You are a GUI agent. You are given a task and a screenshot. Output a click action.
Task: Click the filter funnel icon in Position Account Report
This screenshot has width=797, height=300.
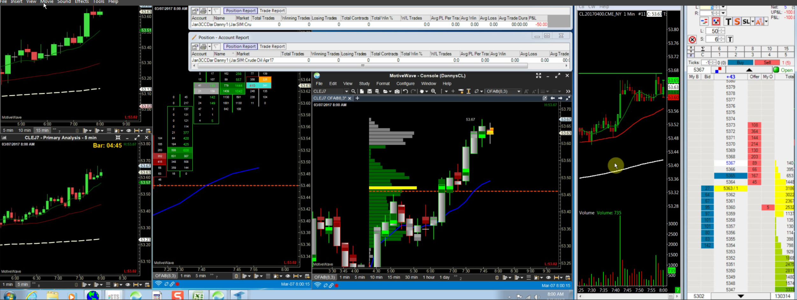coord(216,46)
